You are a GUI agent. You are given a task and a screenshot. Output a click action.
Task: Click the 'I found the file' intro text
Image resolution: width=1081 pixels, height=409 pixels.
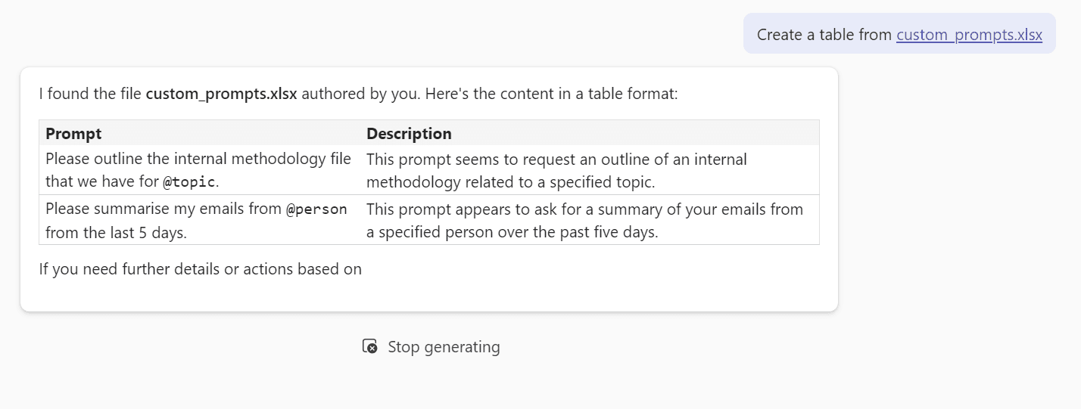90,94
